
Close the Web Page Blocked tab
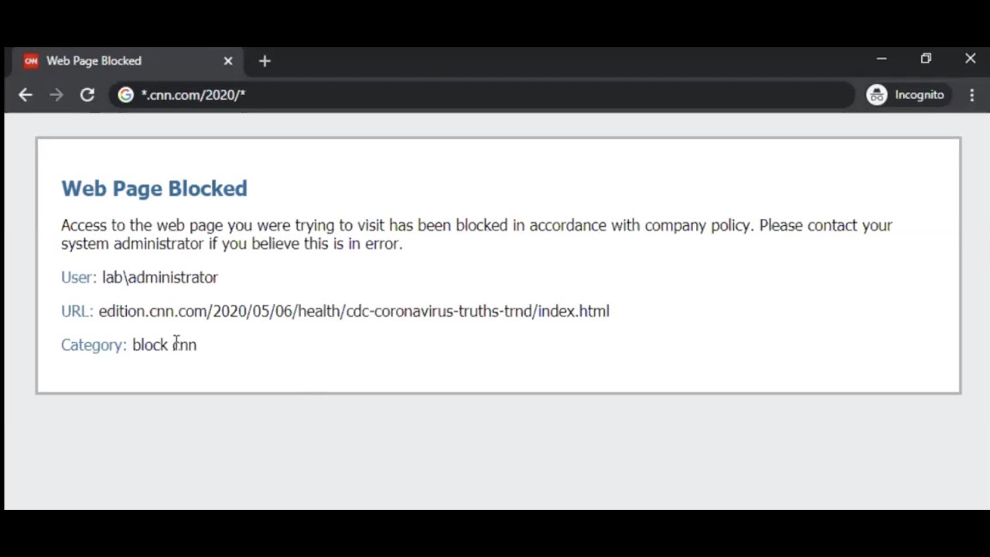click(228, 61)
